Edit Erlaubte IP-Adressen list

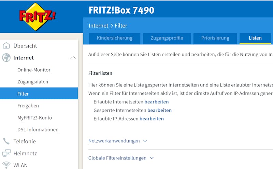point(152,119)
